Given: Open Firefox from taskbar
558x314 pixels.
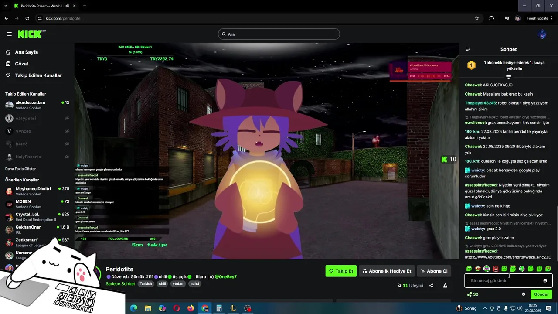Looking at the screenshot, I should [191, 308].
